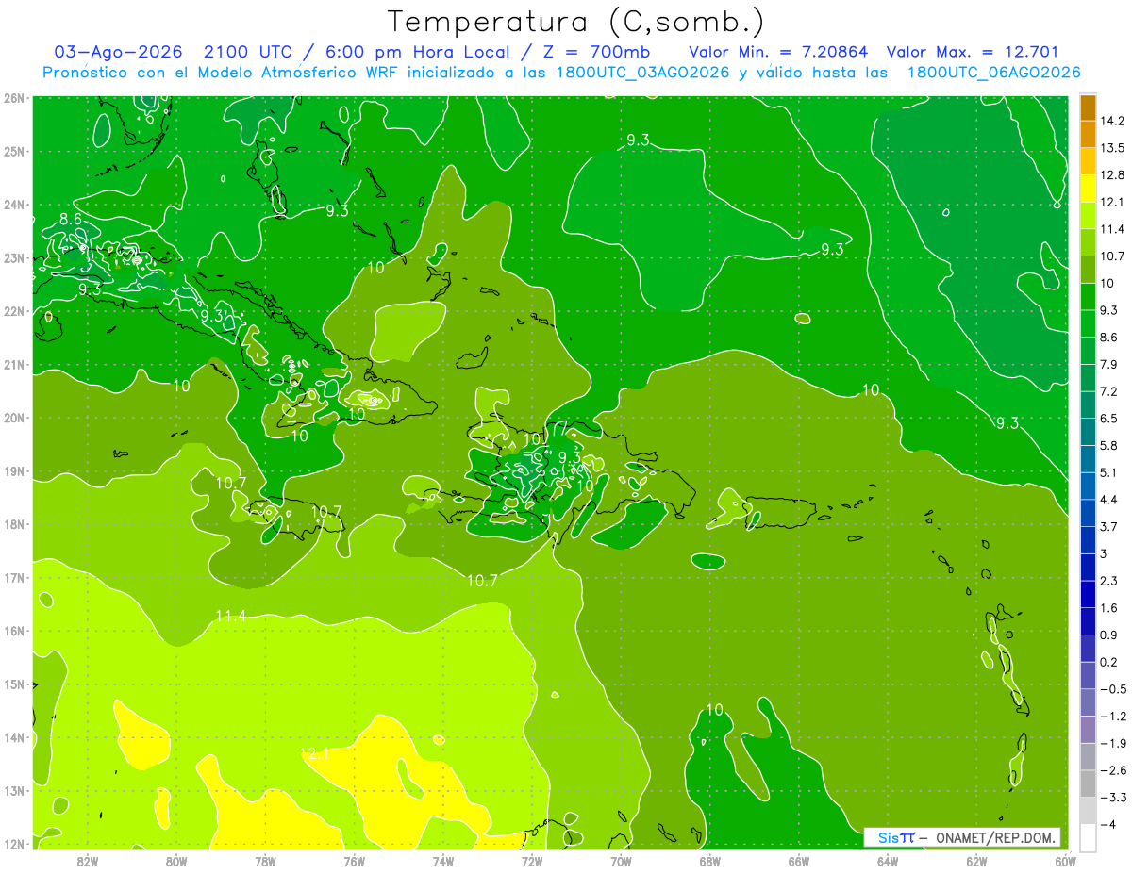This screenshot has width=1132, height=874.
Task: Click the latitude axis label '18N'
Action: [14, 524]
